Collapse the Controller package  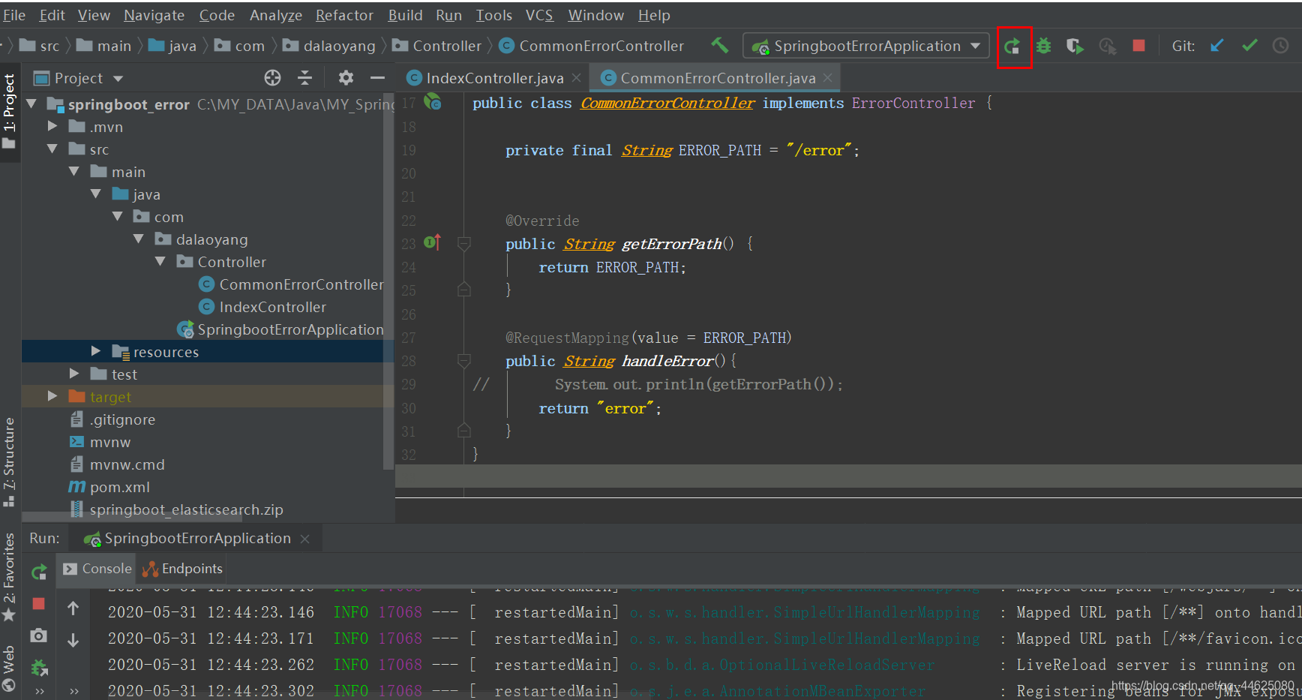pos(160,261)
